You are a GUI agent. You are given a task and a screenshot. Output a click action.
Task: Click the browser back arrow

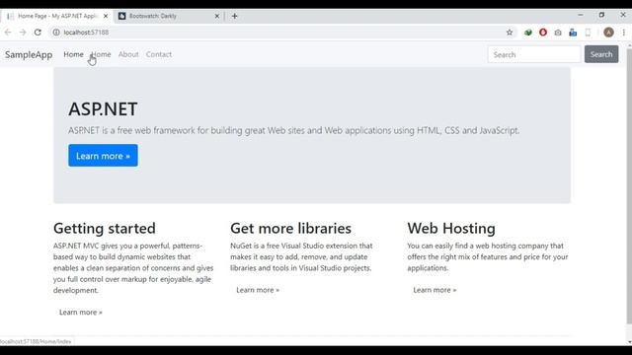[x=8, y=33]
